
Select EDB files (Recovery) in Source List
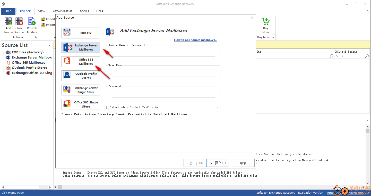(28, 52)
